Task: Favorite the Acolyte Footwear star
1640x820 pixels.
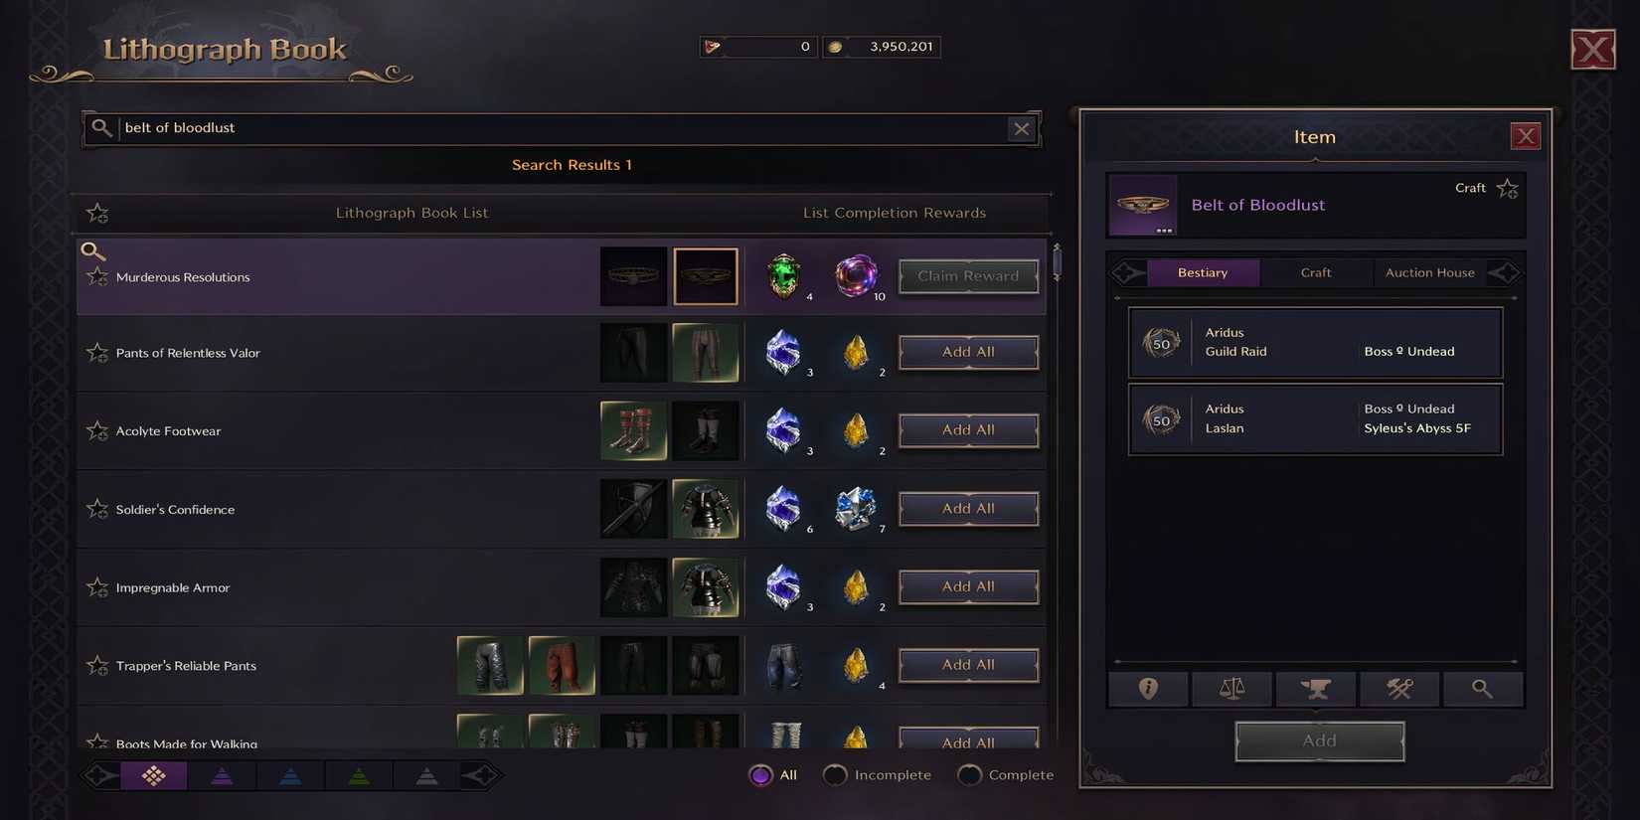Action: (x=97, y=430)
